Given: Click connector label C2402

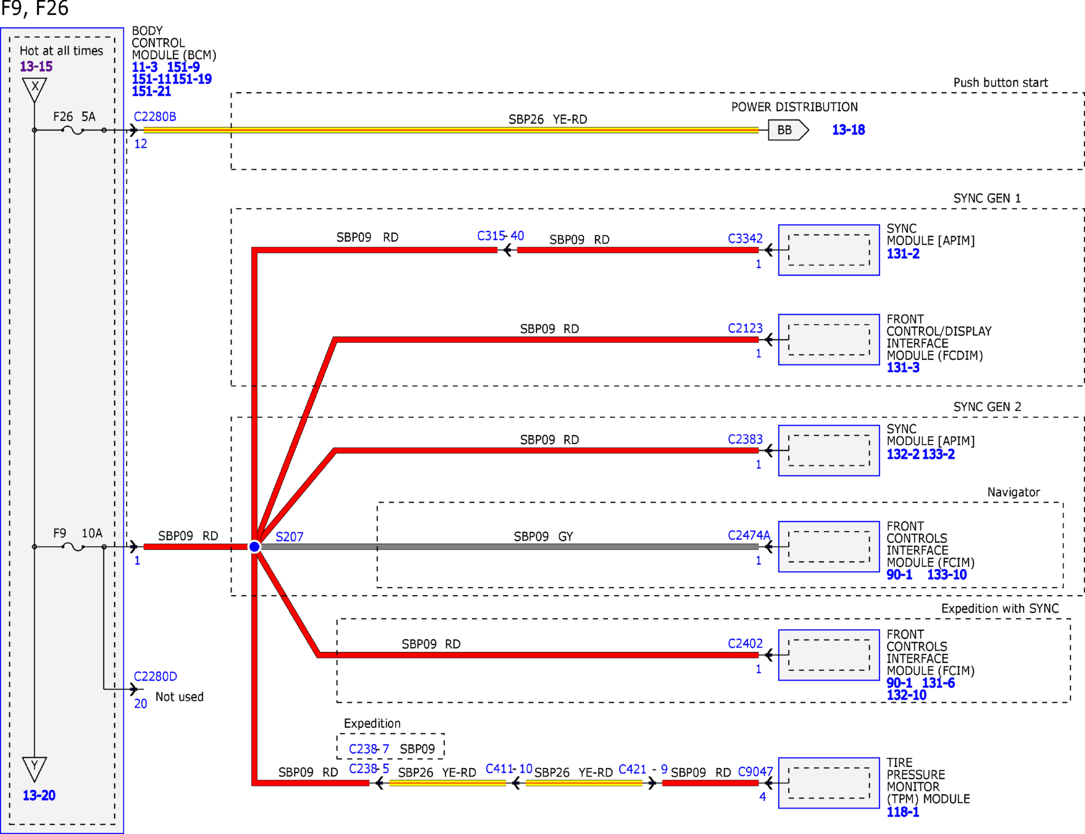Looking at the screenshot, I should pyautogui.click(x=745, y=643).
